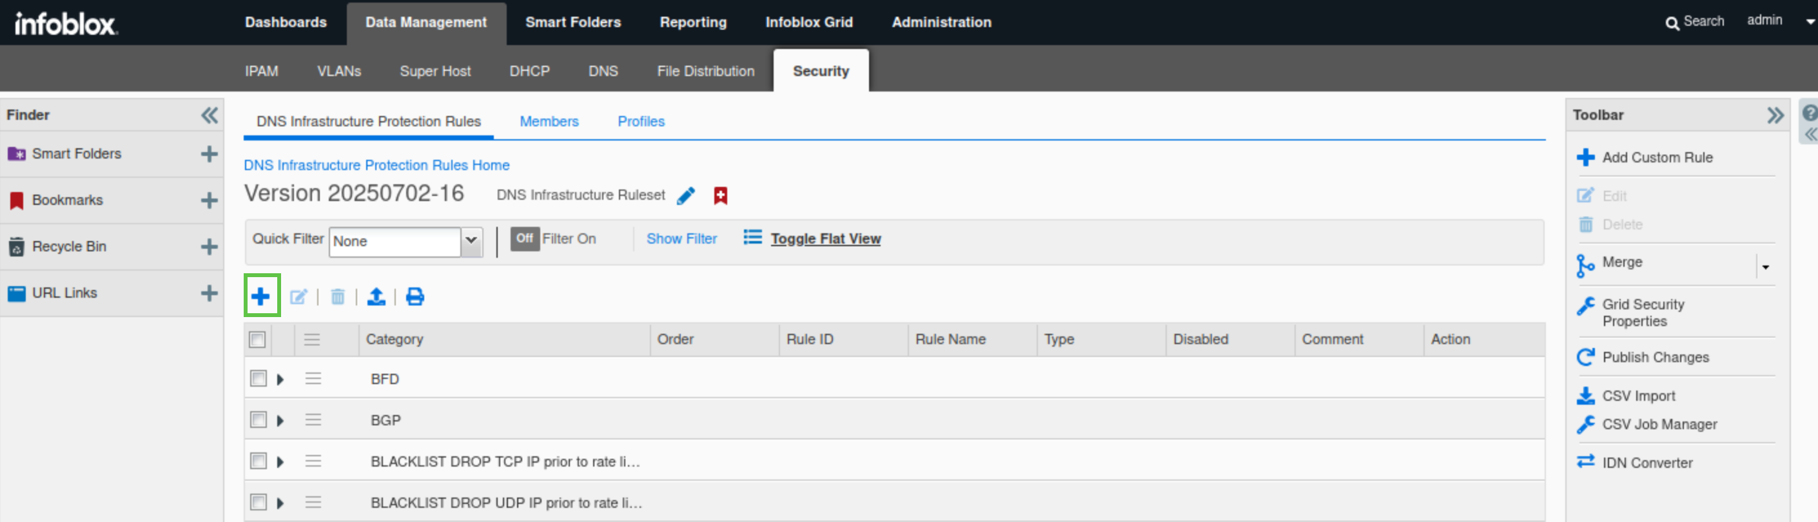Sort by the Category column header

504,340
